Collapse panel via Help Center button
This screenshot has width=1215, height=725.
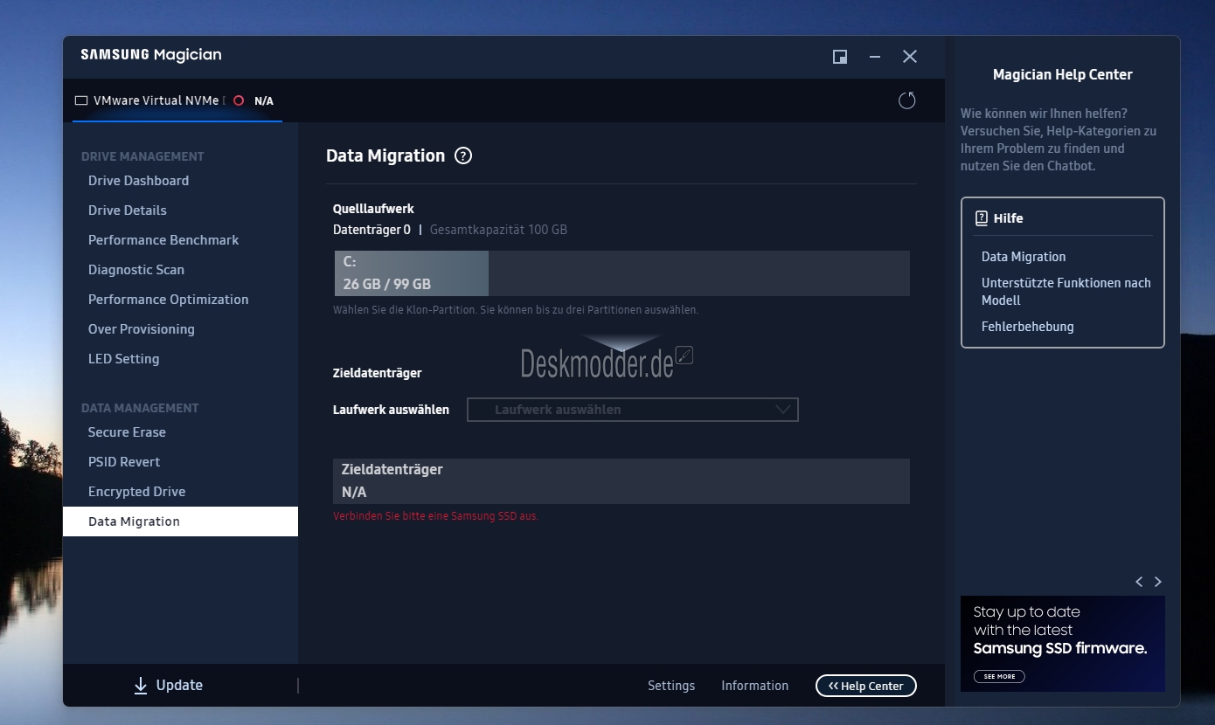[x=866, y=686]
